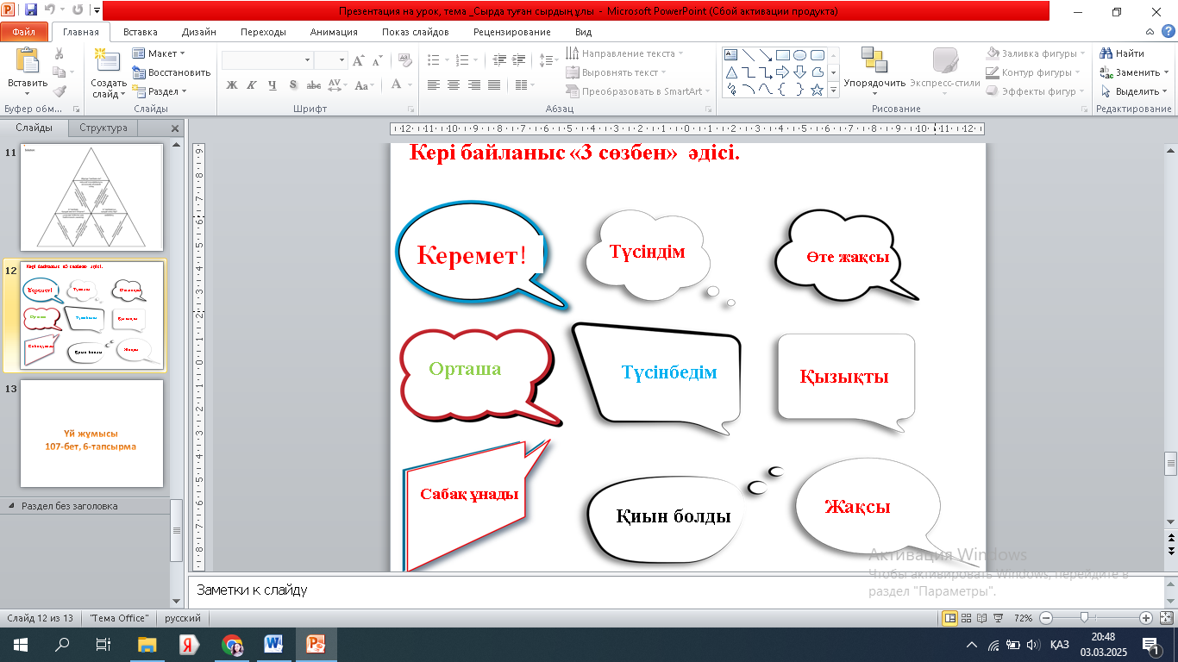Start slideshow view from status bar

pos(998,618)
